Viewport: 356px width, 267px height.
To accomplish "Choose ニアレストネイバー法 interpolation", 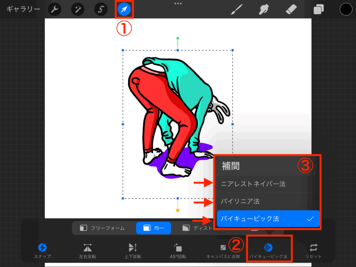I will click(x=253, y=184).
